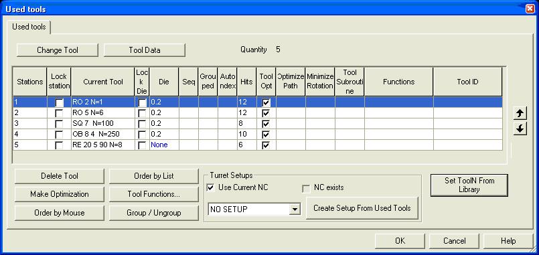Toggle Lock station for OB 8 4 N=250
The height and width of the screenshot is (255, 539).
(60, 135)
